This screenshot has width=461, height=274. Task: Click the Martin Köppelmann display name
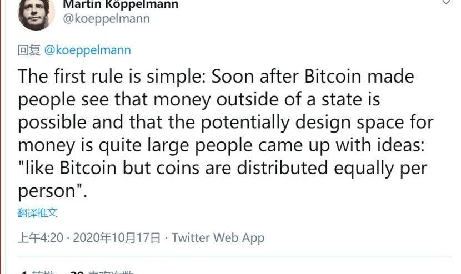pos(121,4)
